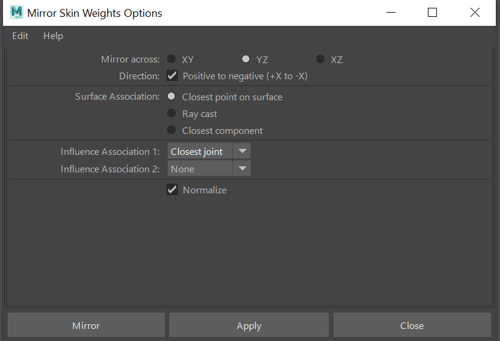The height and width of the screenshot is (341, 500).
Task: Expand Influence Association 2 dropdown
Action: point(208,169)
